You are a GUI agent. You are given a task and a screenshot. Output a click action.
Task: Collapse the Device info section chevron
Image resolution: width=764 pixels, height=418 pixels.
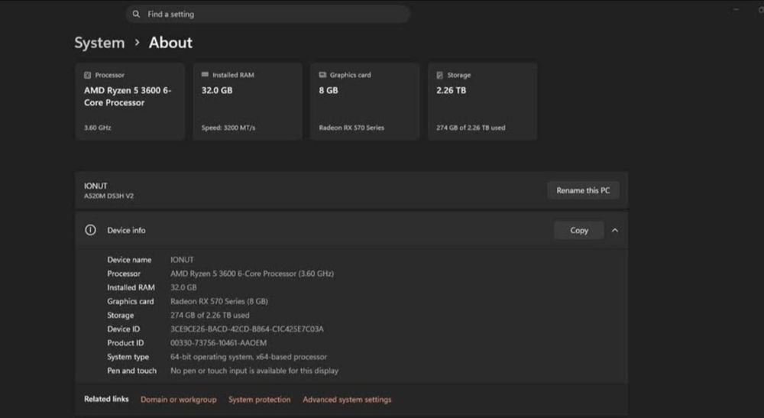(x=615, y=231)
